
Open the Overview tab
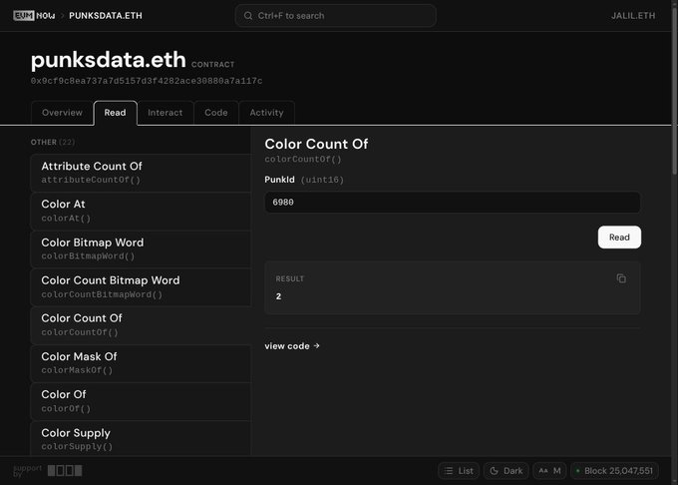point(62,113)
